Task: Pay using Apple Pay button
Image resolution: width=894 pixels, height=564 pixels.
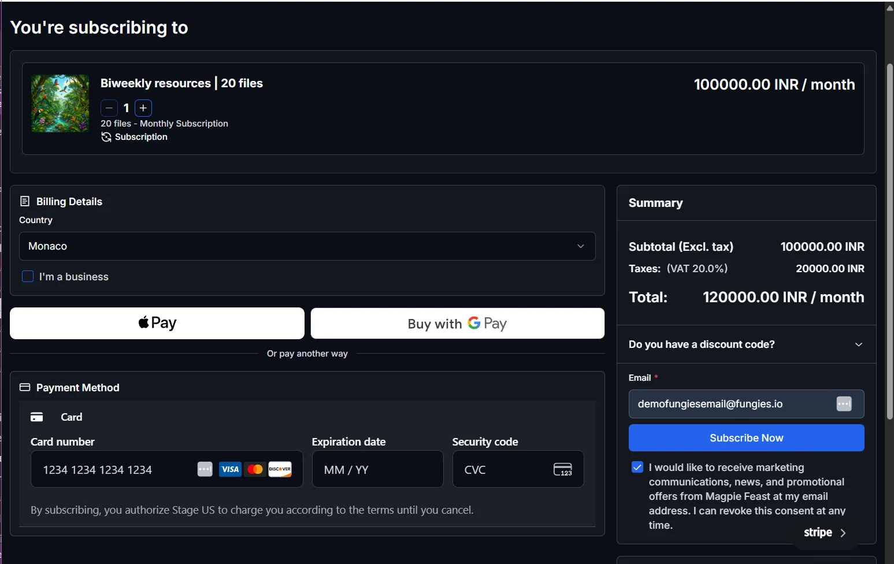Action: point(157,323)
